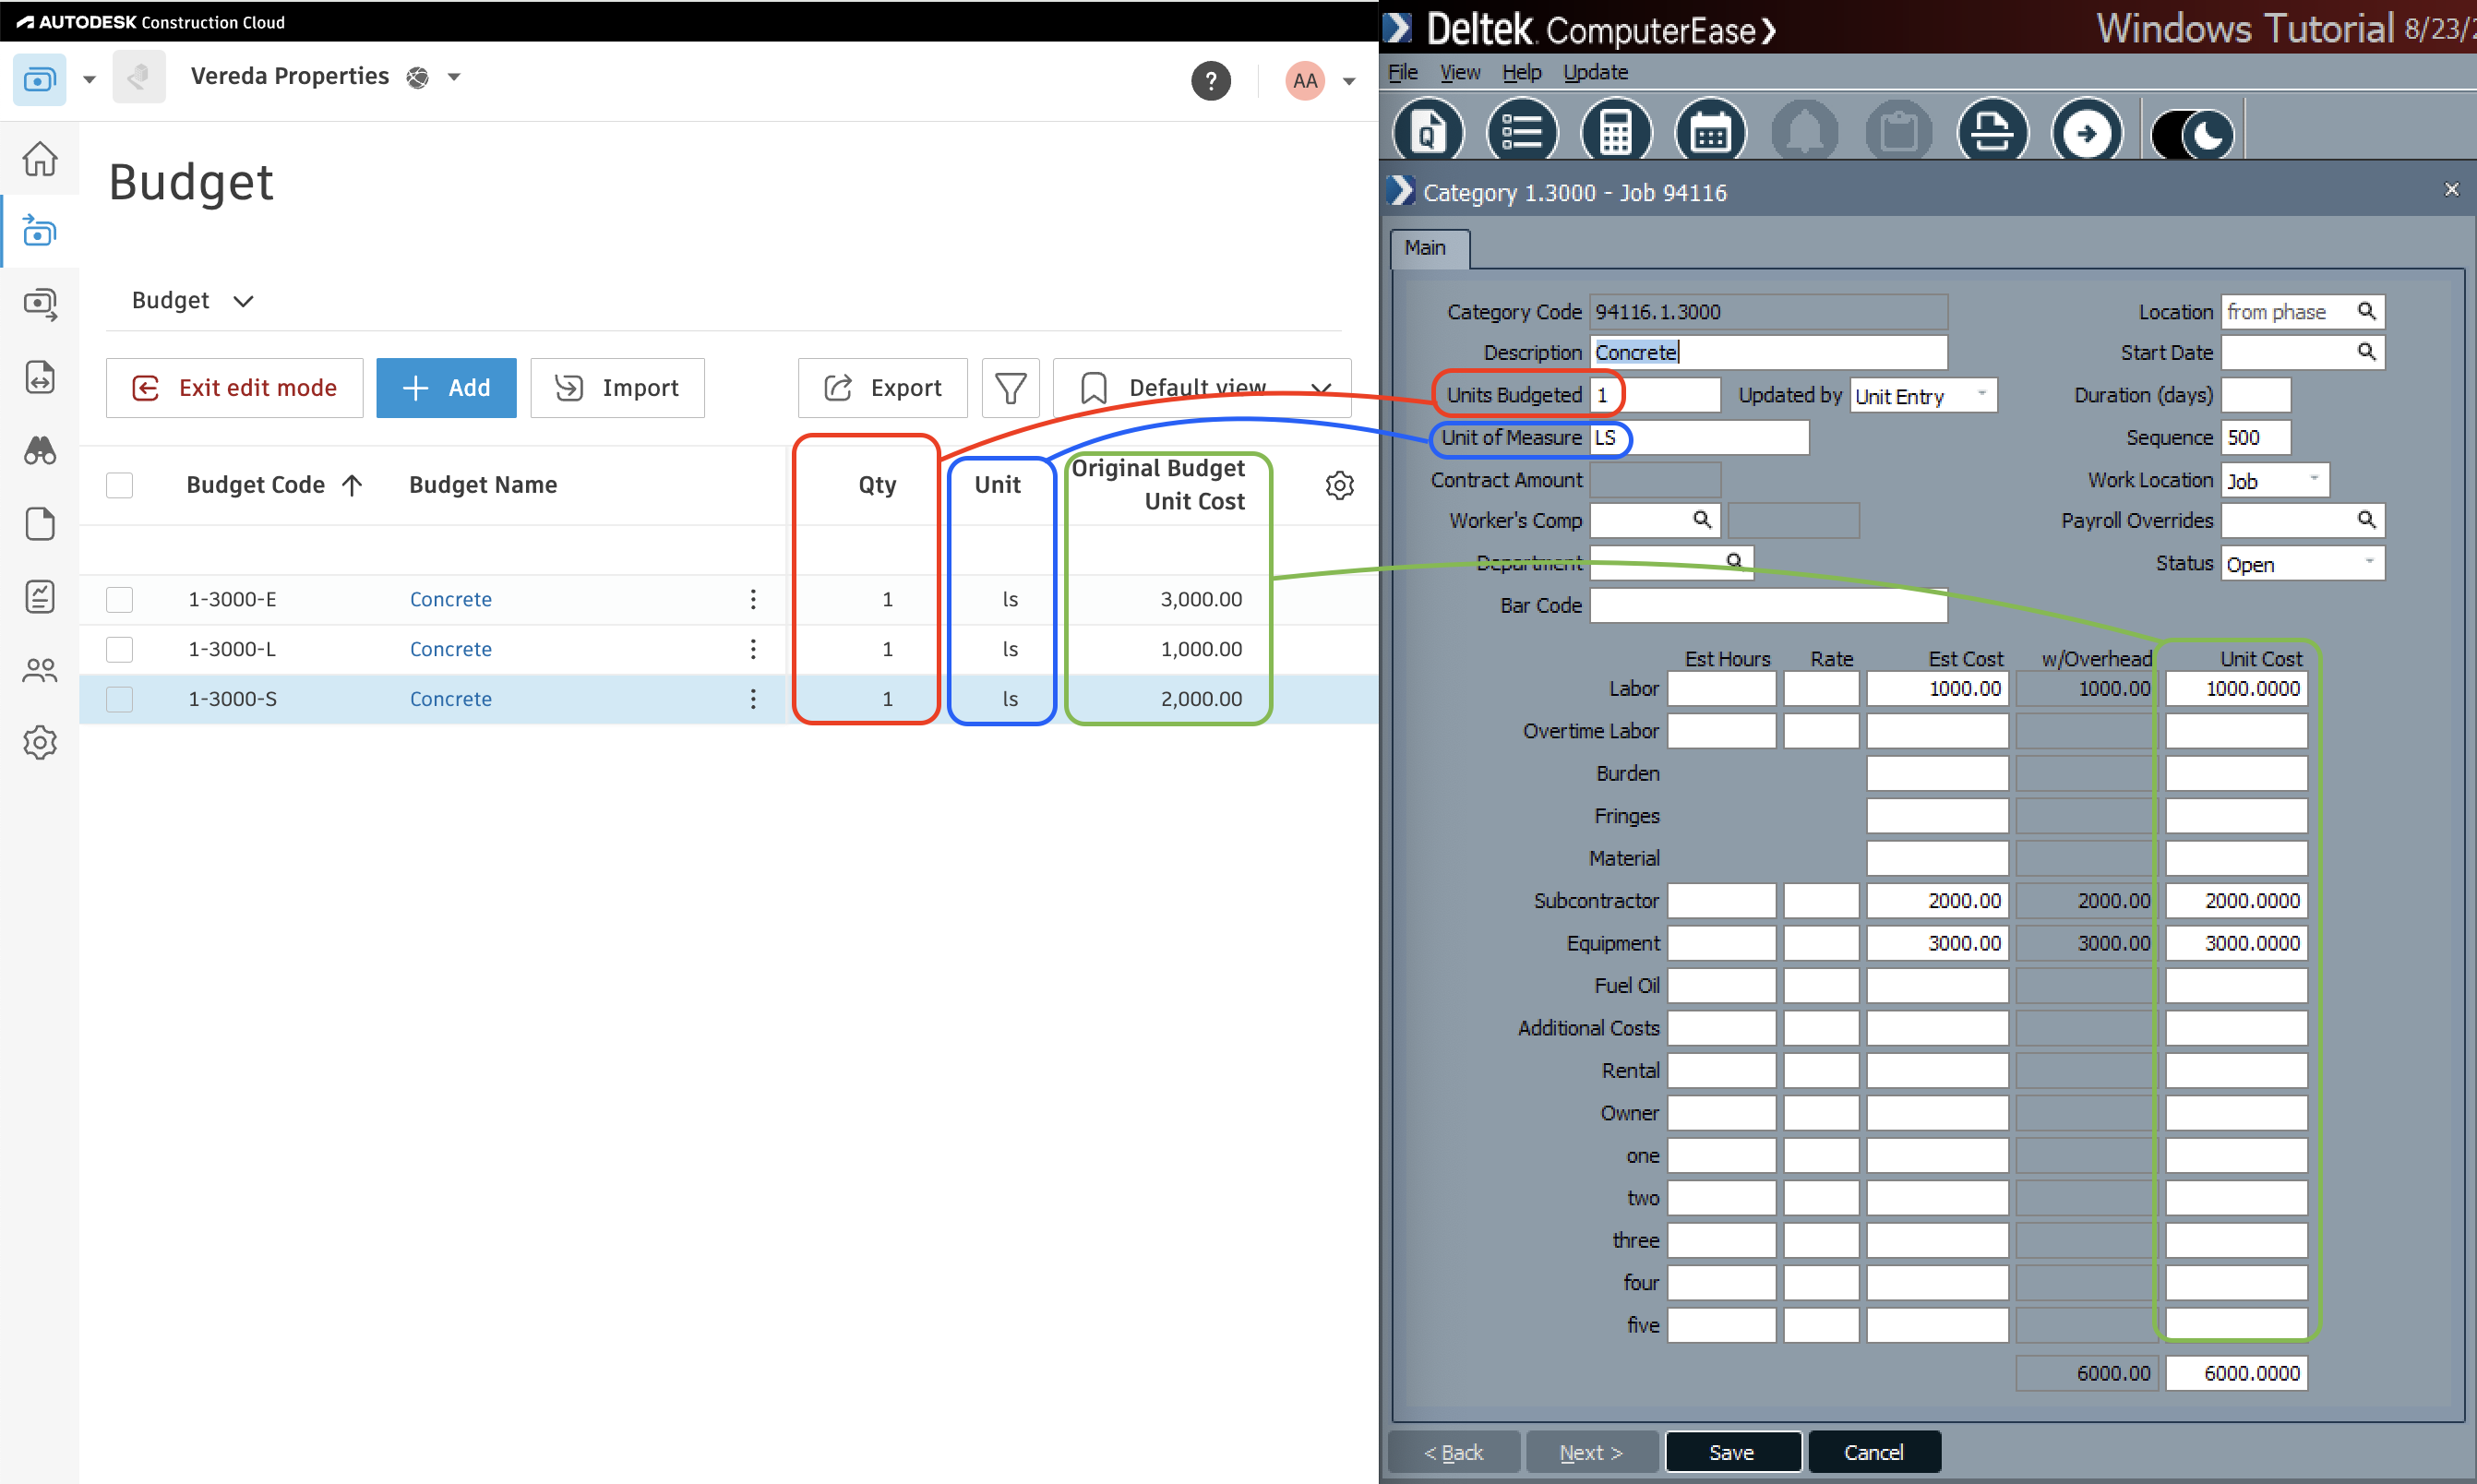
Task: Open row menu for 1-3000-S
Action: tap(753, 699)
